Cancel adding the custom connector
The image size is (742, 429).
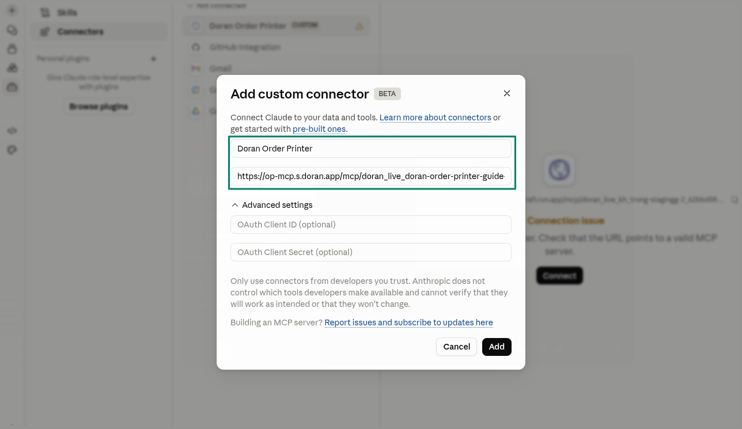click(x=457, y=347)
